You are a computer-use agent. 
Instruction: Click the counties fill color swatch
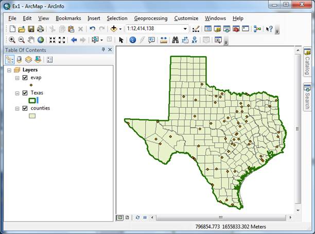pyautogui.click(x=32, y=116)
